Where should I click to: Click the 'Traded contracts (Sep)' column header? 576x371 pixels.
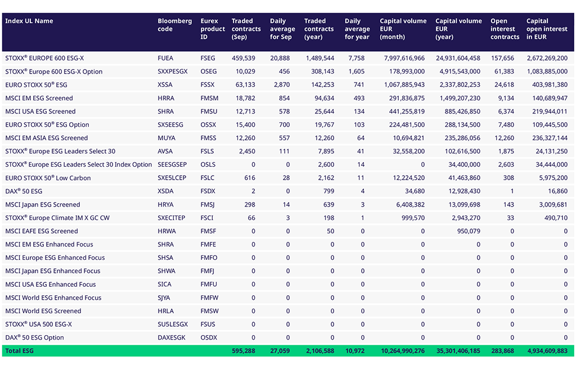[246, 29]
